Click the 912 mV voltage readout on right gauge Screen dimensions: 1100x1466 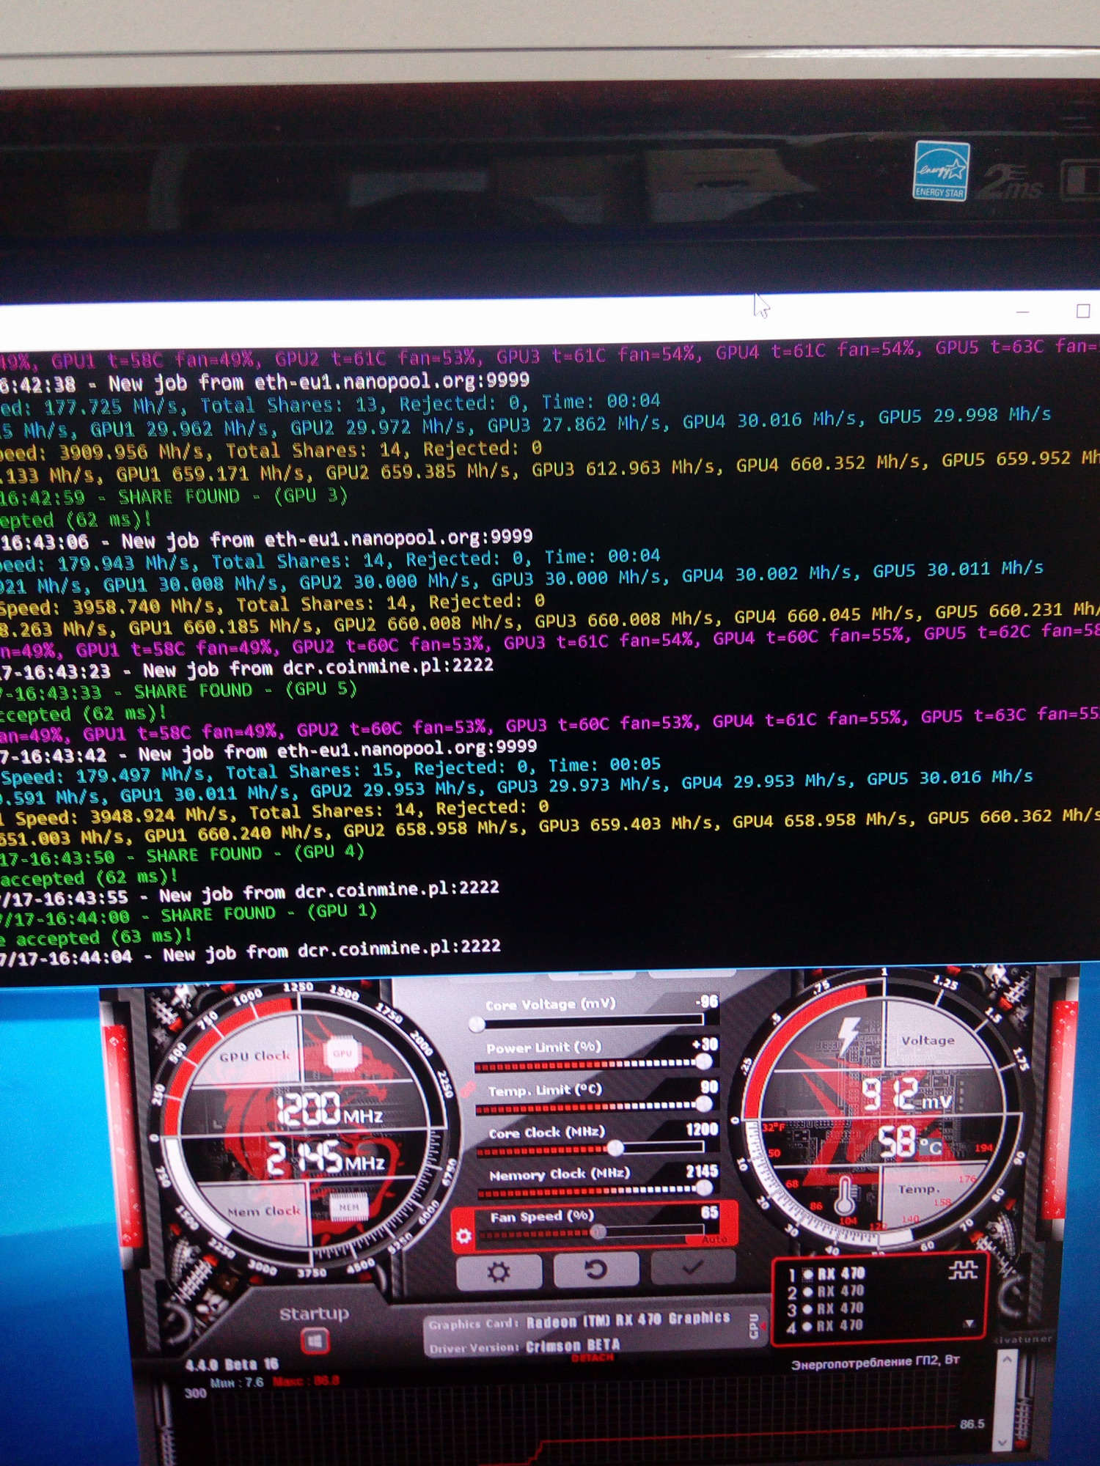click(x=906, y=1094)
